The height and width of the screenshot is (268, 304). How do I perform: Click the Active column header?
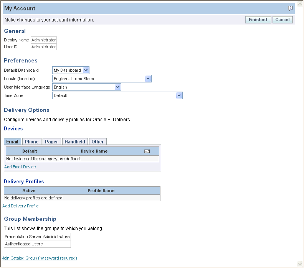click(29, 191)
